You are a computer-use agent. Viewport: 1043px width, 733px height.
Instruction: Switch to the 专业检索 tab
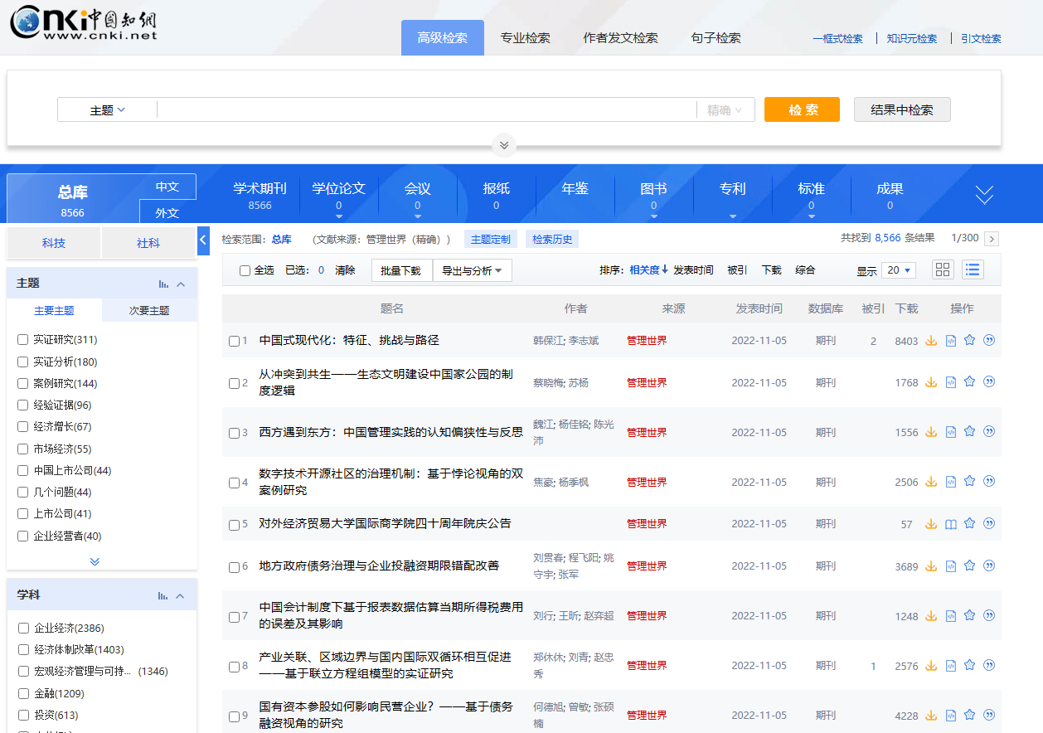[x=526, y=37]
